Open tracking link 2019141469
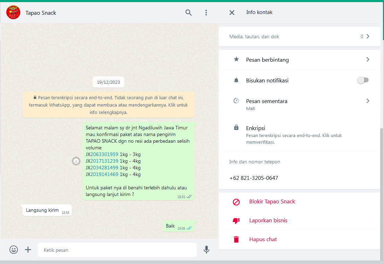The image size is (384, 264). pos(104,175)
